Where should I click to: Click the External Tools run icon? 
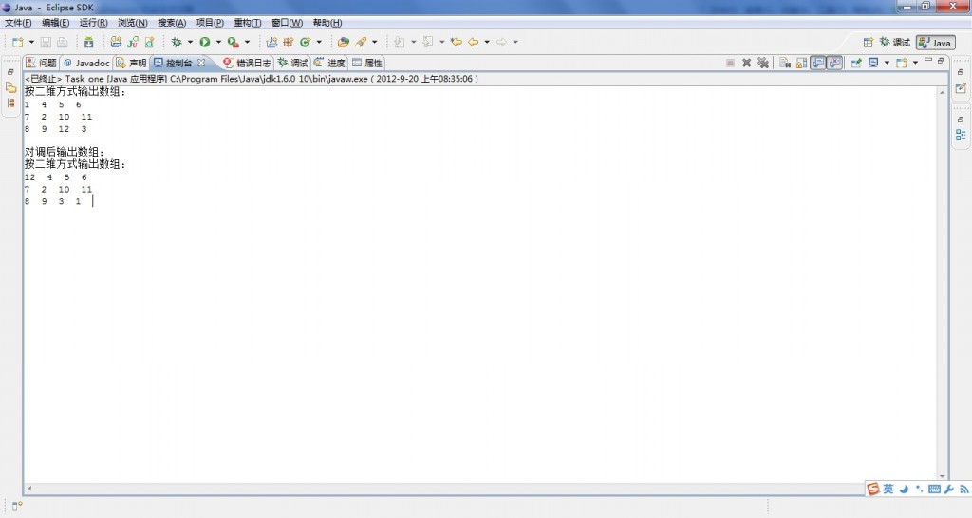click(234, 42)
